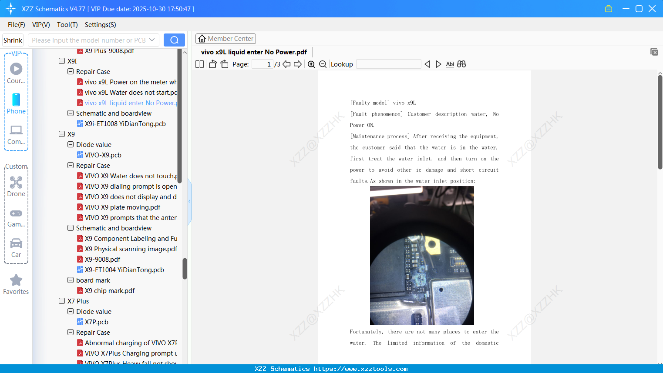This screenshot has width=663, height=373.
Task: Open the Tool(T) menu
Action: pyautogui.click(x=67, y=25)
